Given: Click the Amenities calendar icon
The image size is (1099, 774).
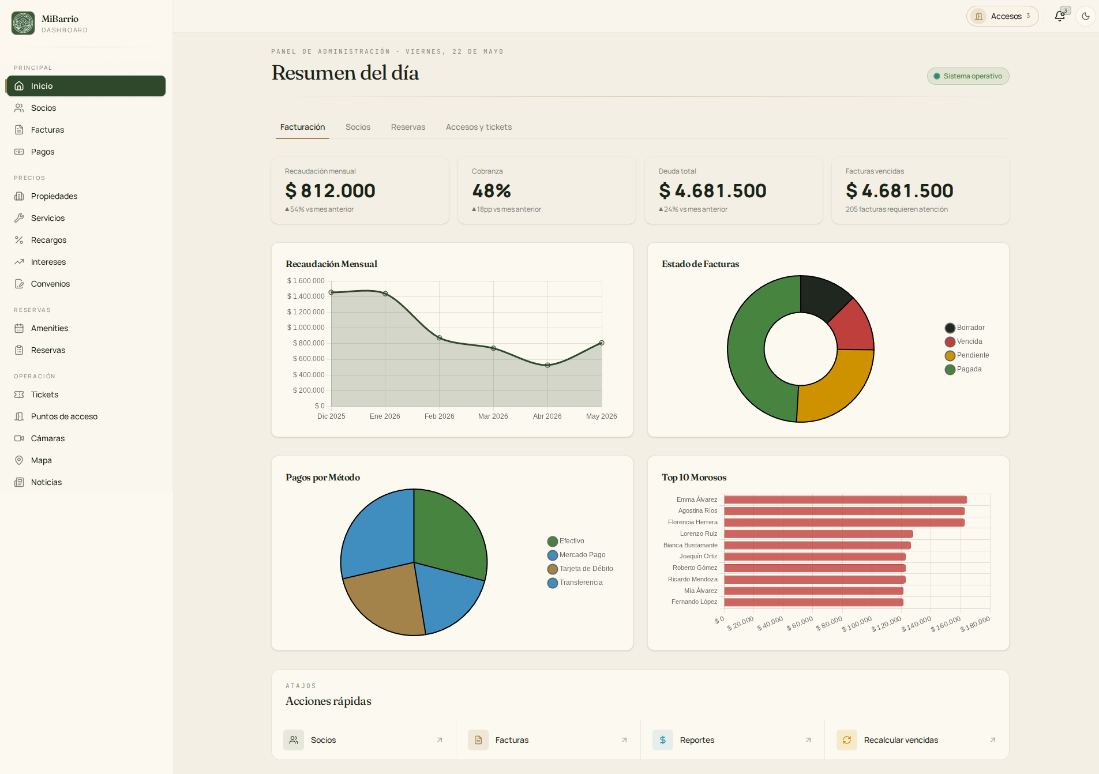Looking at the screenshot, I should pyautogui.click(x=19, y=328).
